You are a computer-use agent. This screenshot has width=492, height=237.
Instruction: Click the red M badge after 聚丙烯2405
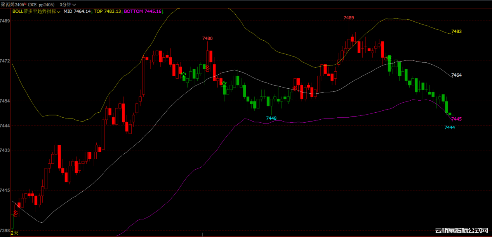24,3
